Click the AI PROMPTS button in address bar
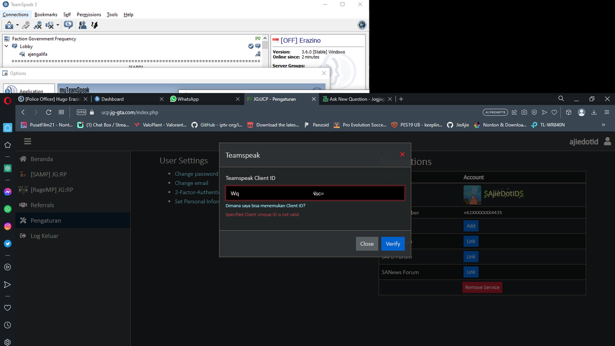Viewport: 615px width, 346px height. point(495,112)
